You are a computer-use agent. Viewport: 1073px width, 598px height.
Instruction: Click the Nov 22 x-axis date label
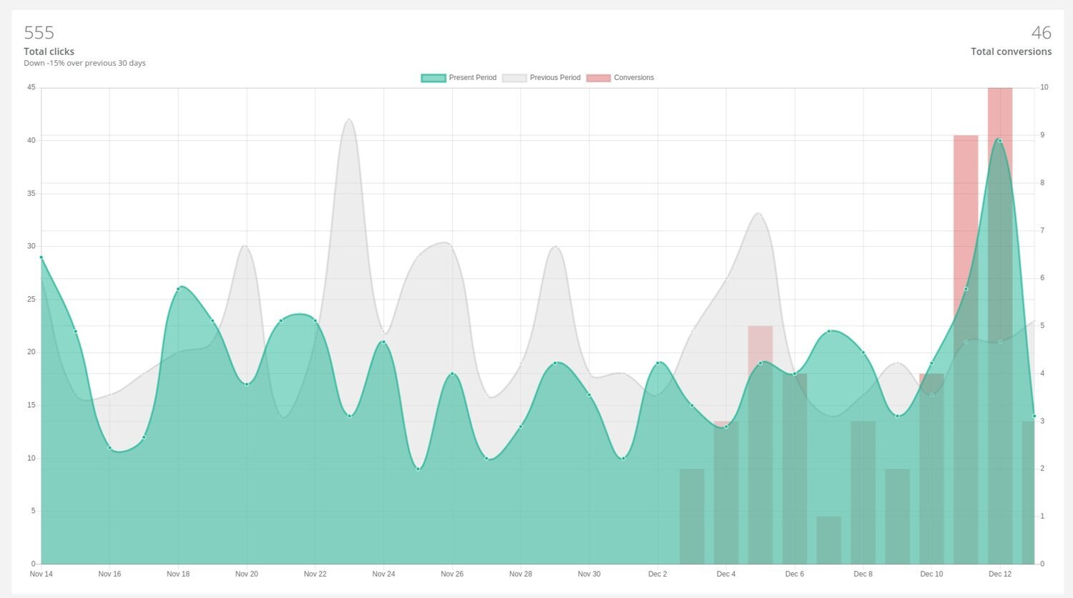315,574
